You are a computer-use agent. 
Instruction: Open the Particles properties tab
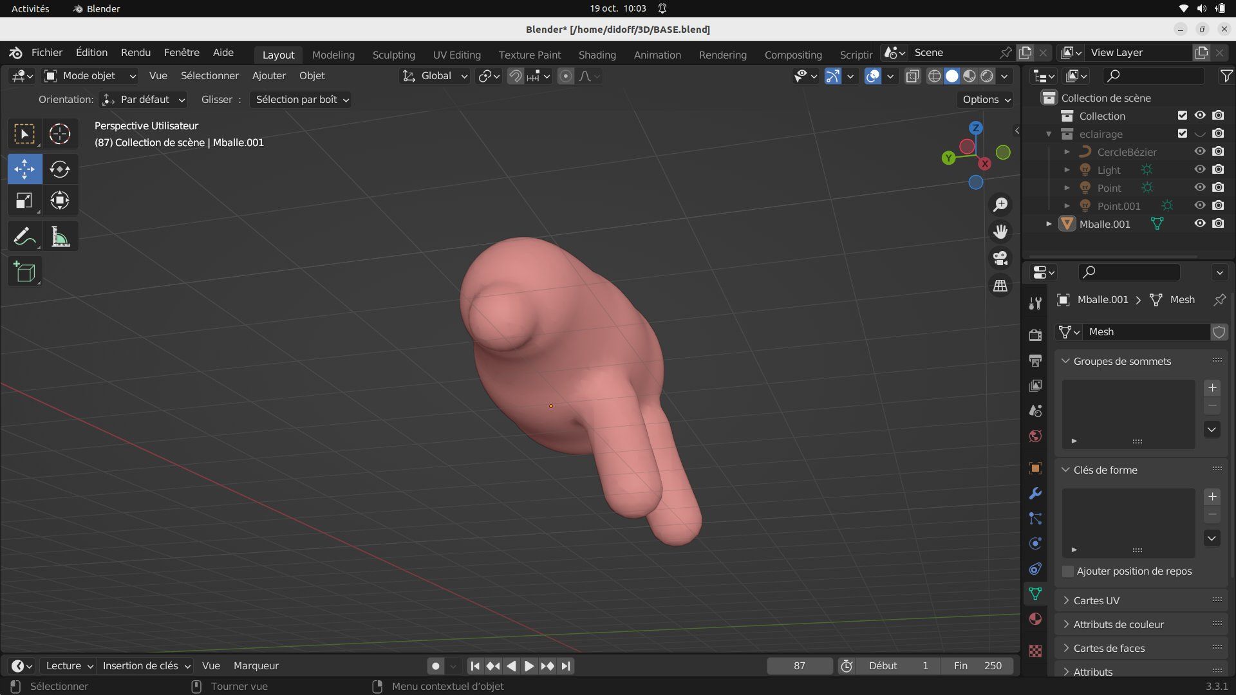click(x=1035, y=519)
